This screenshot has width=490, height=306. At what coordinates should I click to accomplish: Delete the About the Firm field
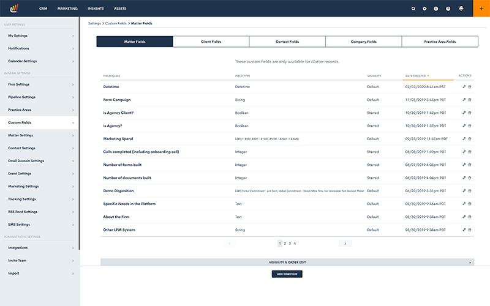(470, 217)
